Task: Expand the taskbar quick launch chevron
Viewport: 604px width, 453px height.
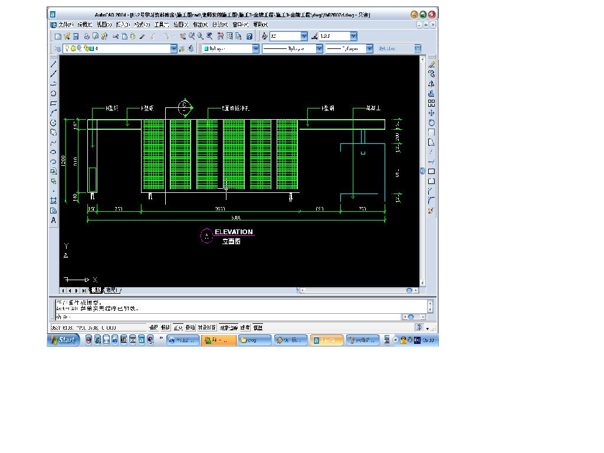Action: click(161, 339)
